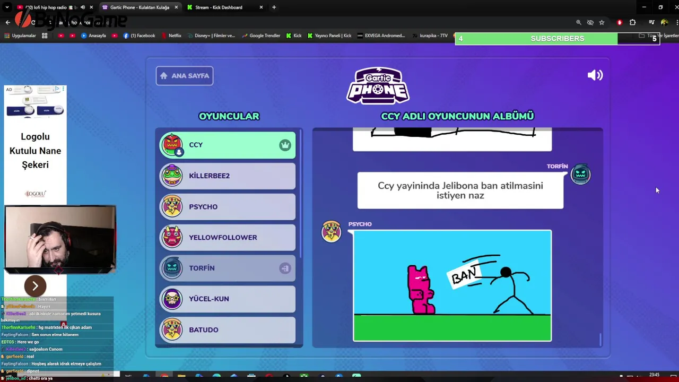679x382 pixels.
Task: Open the kurapika - 7TV bookmark
Action: 430,36
